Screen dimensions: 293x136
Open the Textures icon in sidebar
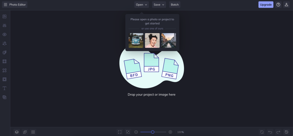click(x=5, y=97)
